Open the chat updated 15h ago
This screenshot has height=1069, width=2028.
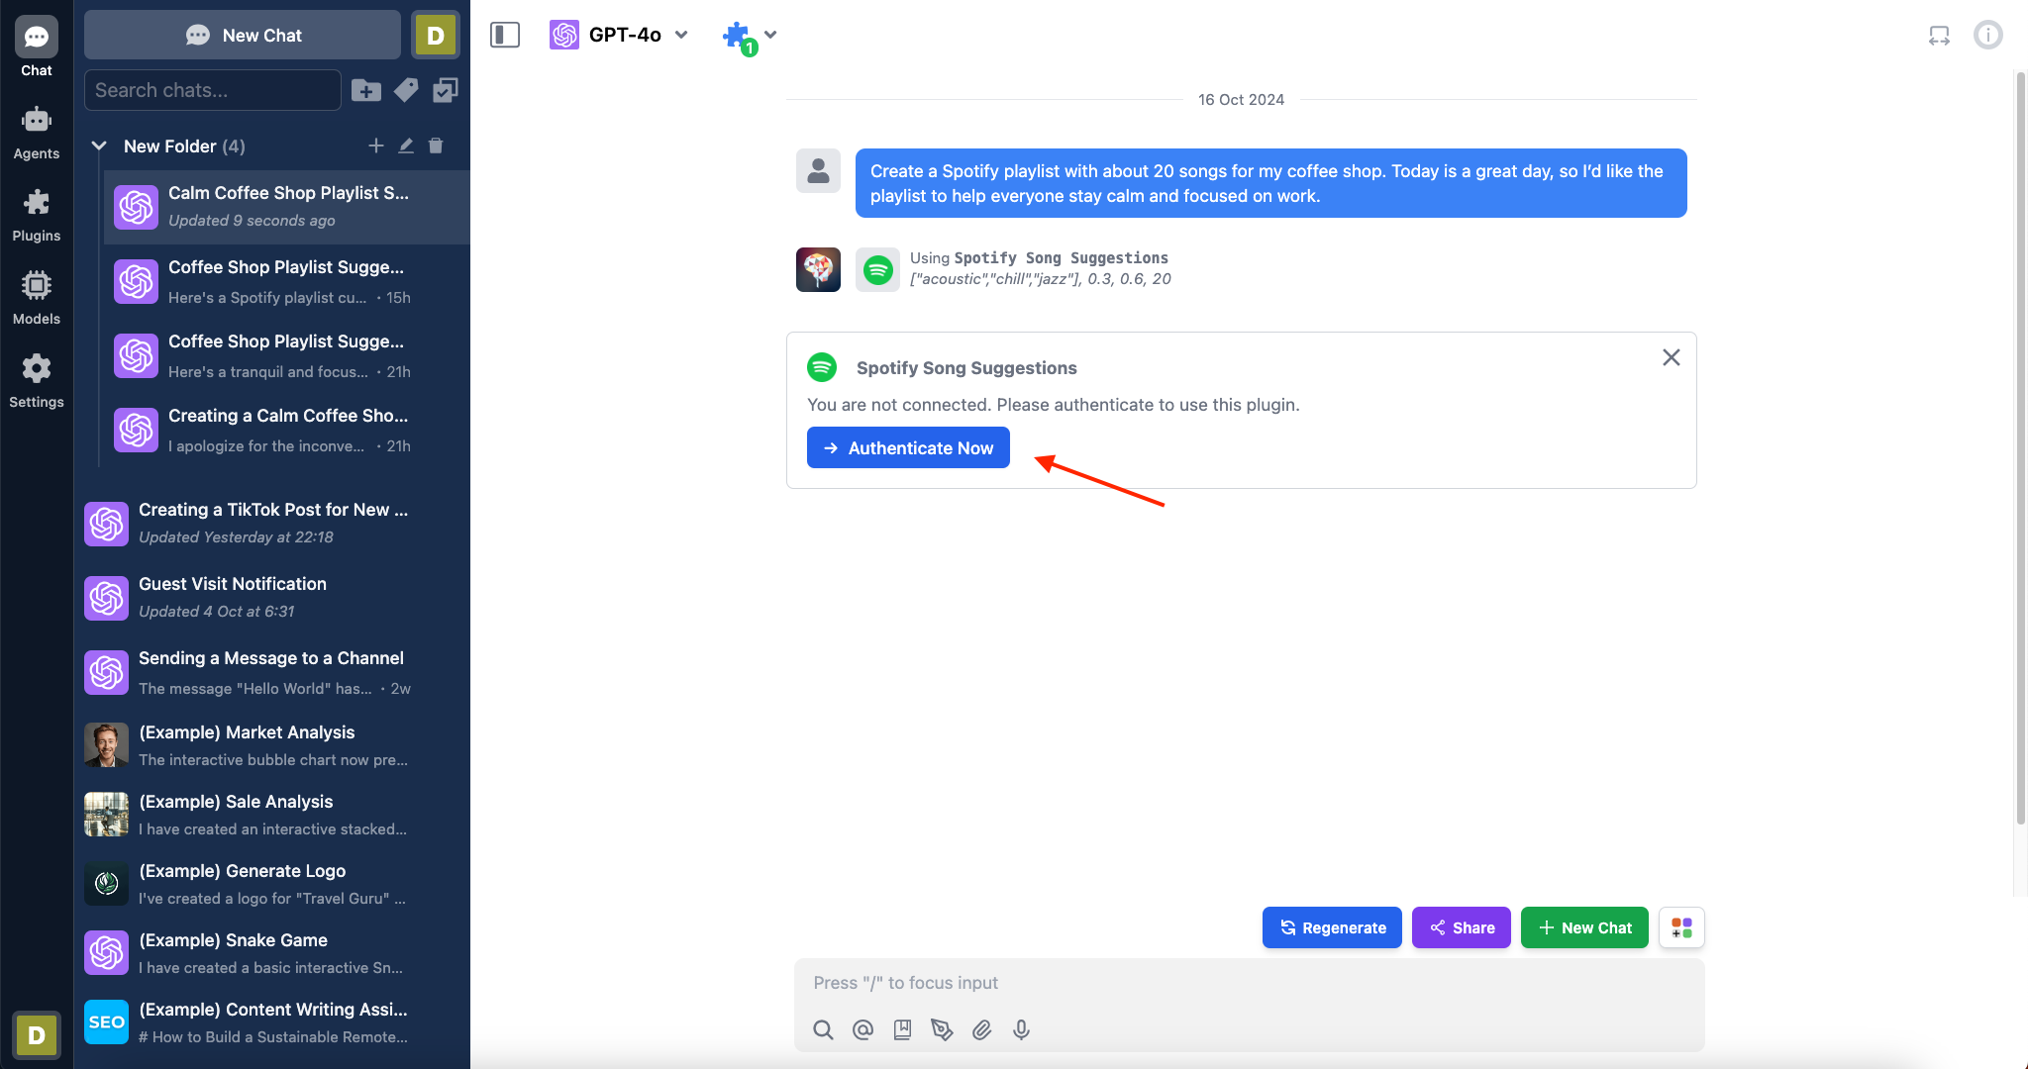pyautogui.click(x=287, y=281)
